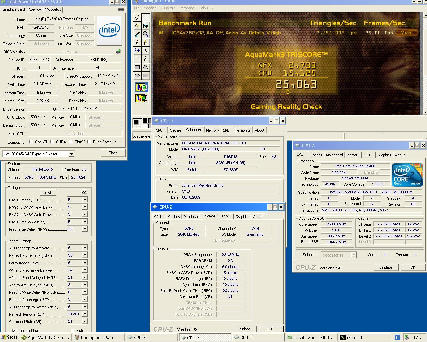Switch to Sensors tab in GPU-Z

[35, 10]
